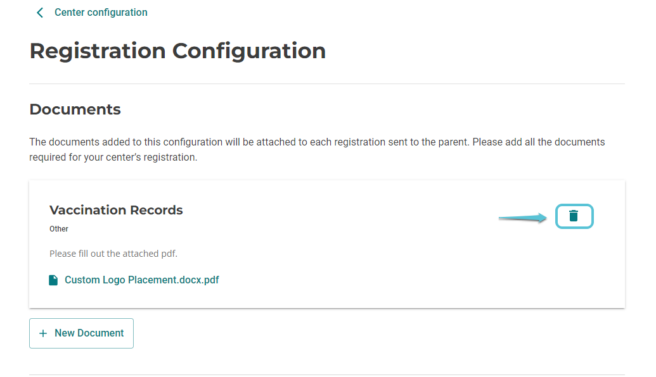Screen dimensions: 656x377
Task: Go back to Center configuration
Action: [x=101, y=13]
